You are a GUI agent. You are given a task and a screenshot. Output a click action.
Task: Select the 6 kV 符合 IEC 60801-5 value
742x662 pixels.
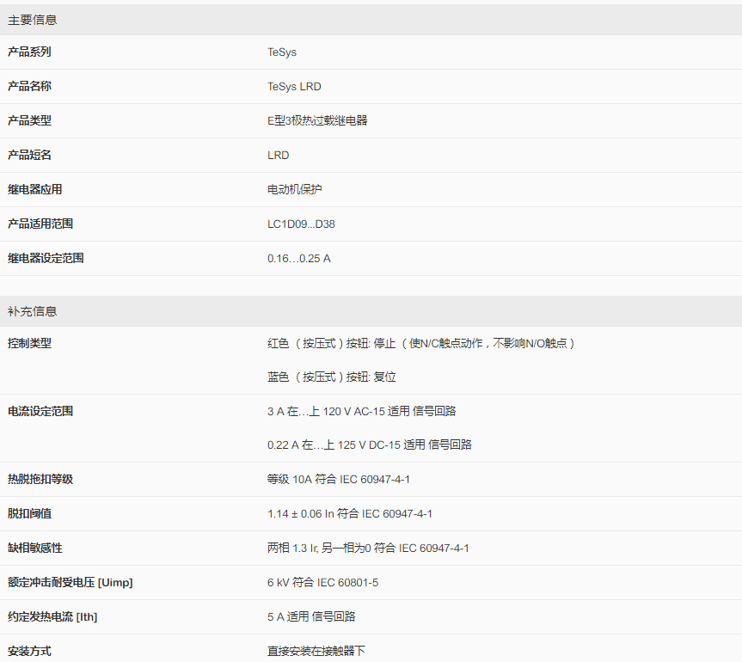pyautogui.click(x=322, y=583)
